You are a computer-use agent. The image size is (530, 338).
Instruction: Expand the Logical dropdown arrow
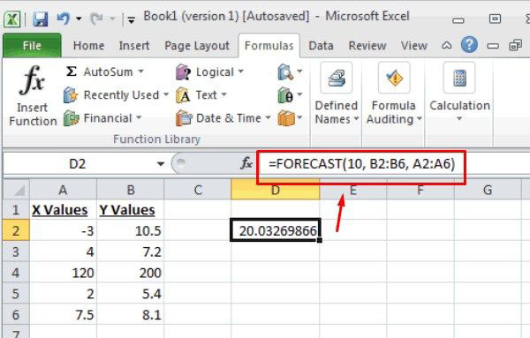[240, 71]
